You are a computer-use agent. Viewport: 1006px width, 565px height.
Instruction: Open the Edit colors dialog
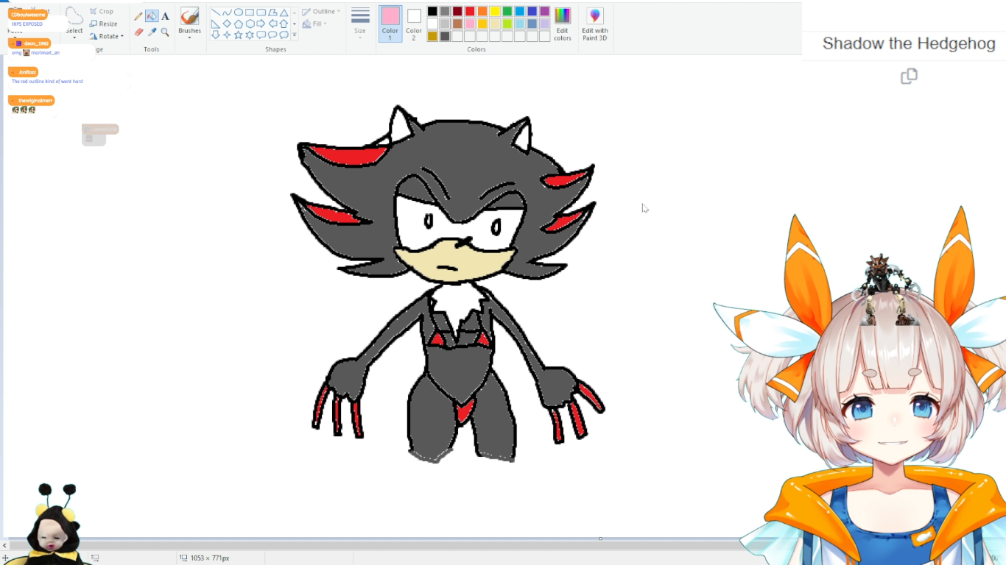(563, 23)
